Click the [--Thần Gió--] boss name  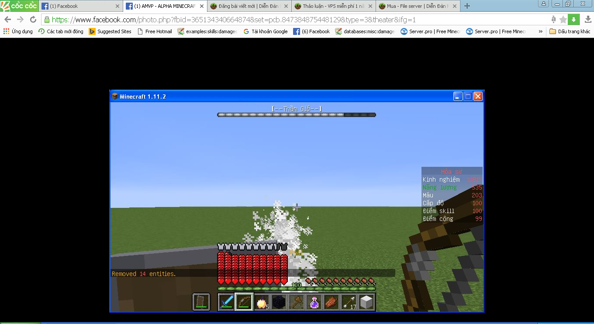(x=297, y=108)
